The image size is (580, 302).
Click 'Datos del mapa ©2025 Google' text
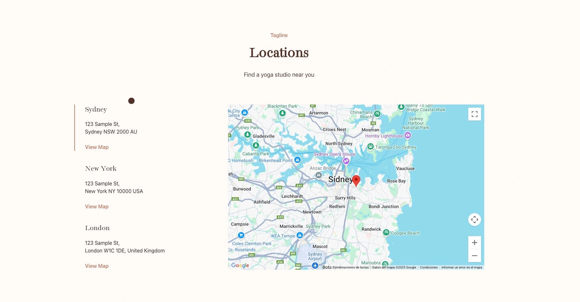(x=394, y=267)
